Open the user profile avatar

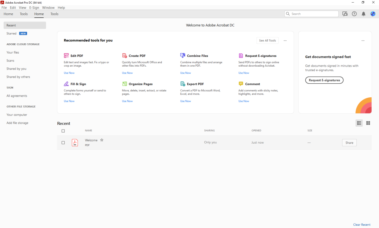(x=373, y=14)
